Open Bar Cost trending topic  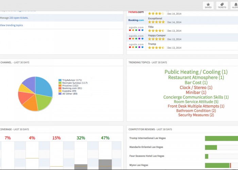(x=196, y=83)
